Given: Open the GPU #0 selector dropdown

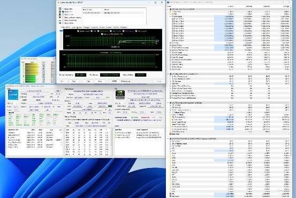Looking at the screenshot, I should coord(120,104).
